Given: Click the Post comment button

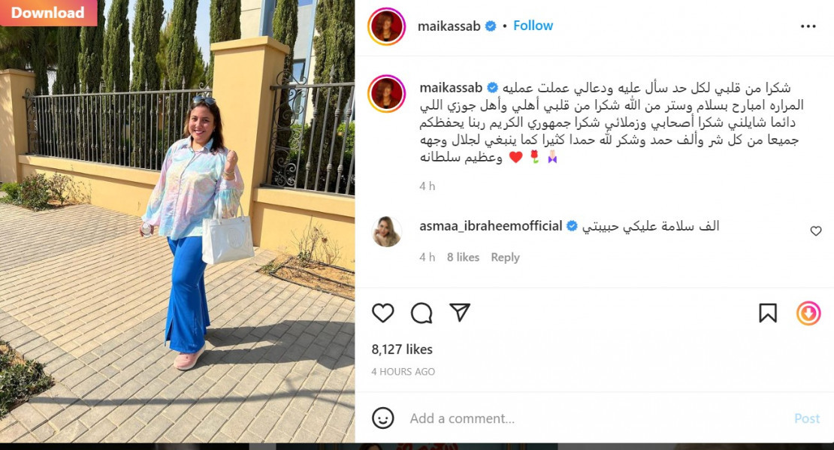Looking at the screenshot, I should (x=807, y=418).
